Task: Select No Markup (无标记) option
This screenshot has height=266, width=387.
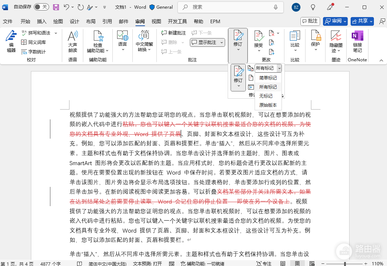Action: coord(268,96)
